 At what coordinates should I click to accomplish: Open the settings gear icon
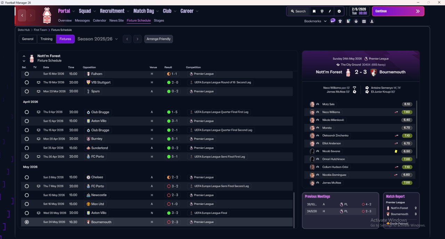click(339, 11)
